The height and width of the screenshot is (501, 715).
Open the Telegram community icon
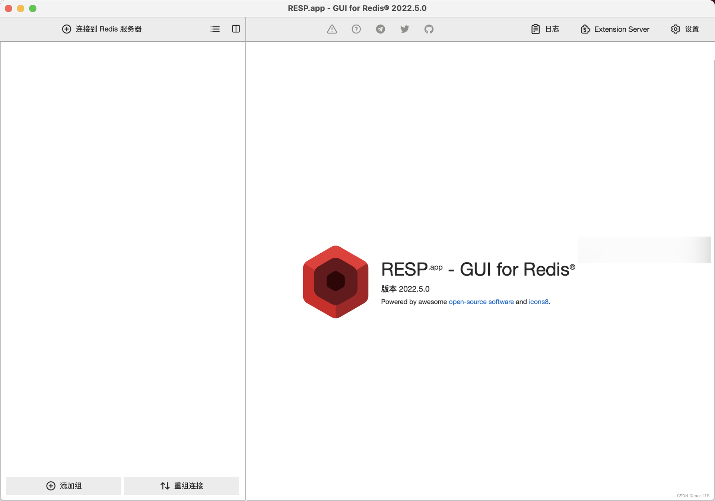click(380, 29)
